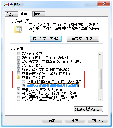Click the 重置文件夹(R) button
This screenshot has width=113, height=128.
83,39
